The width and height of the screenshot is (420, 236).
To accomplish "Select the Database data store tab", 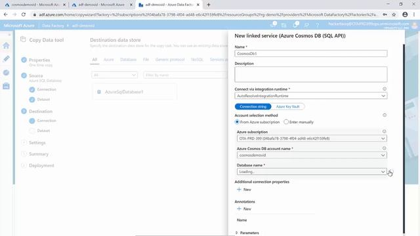I will (x=129, y=60).
